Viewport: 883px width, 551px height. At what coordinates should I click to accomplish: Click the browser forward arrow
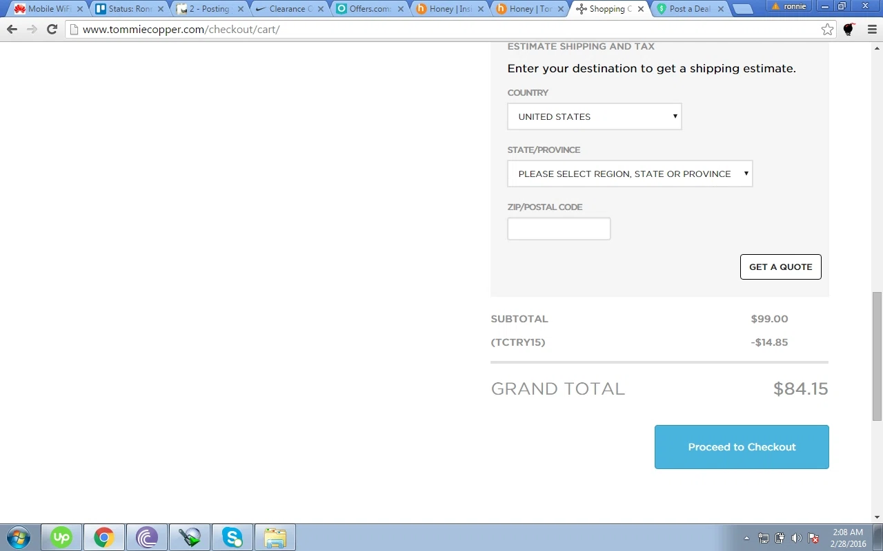tap(32, 30)
